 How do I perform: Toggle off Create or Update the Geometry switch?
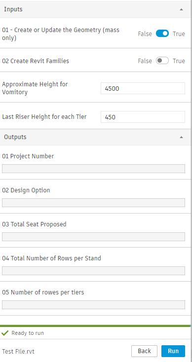coord(162,34)
